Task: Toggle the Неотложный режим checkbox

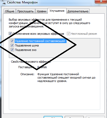Action: pos(68,34)
